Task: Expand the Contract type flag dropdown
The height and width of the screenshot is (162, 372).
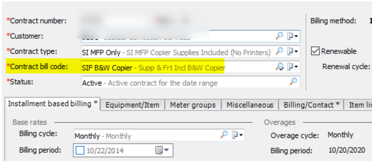Action: 292,51
